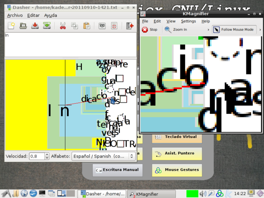
Task: Switch to KMagnifier taskbar entry
Action: pos(151,194)
